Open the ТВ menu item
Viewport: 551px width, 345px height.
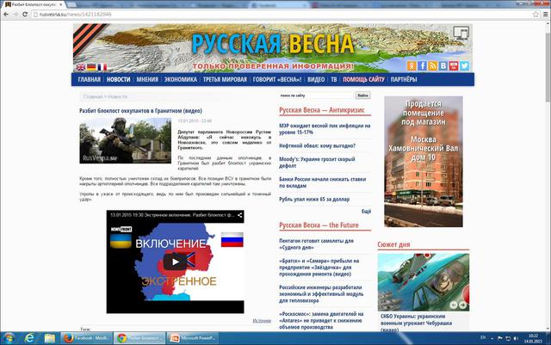(x=334, y=79)
